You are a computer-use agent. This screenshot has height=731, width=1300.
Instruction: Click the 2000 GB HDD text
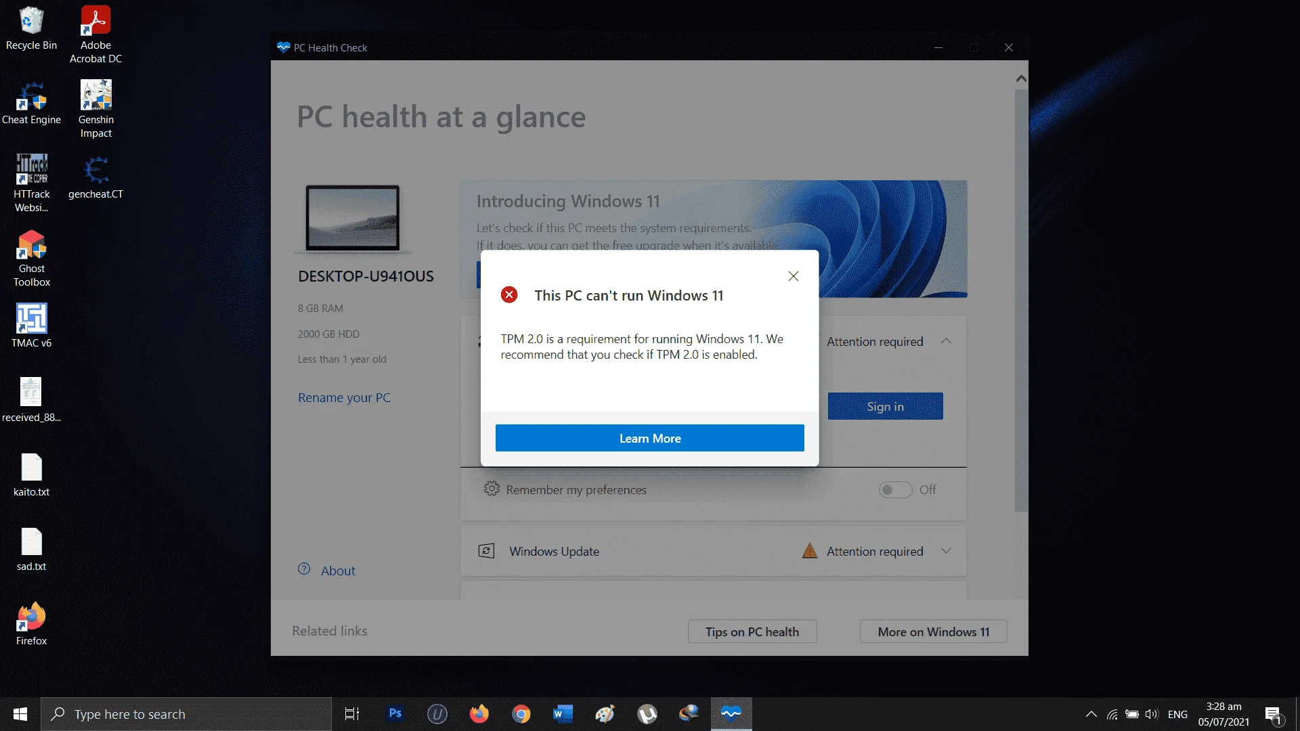pos(328,334)
